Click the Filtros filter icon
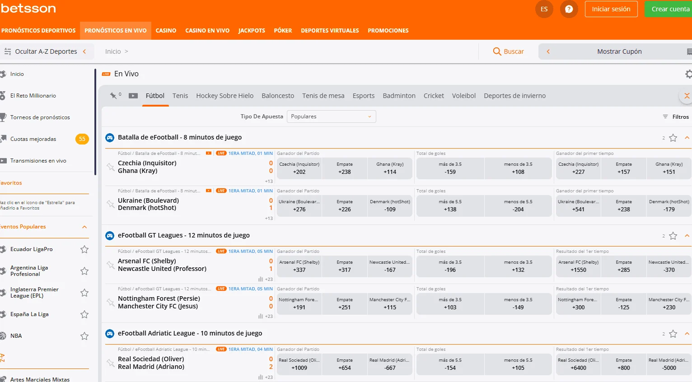 [665, 116]
